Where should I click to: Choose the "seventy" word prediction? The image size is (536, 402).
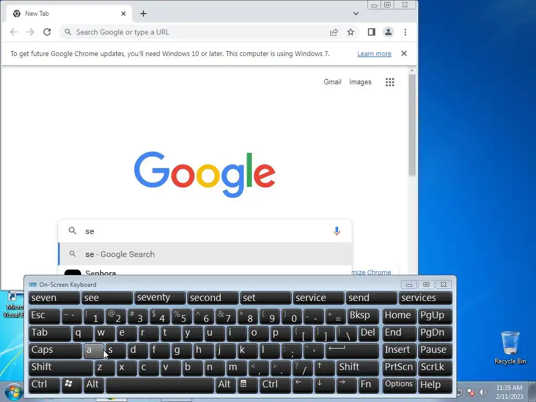click(160, 298)
